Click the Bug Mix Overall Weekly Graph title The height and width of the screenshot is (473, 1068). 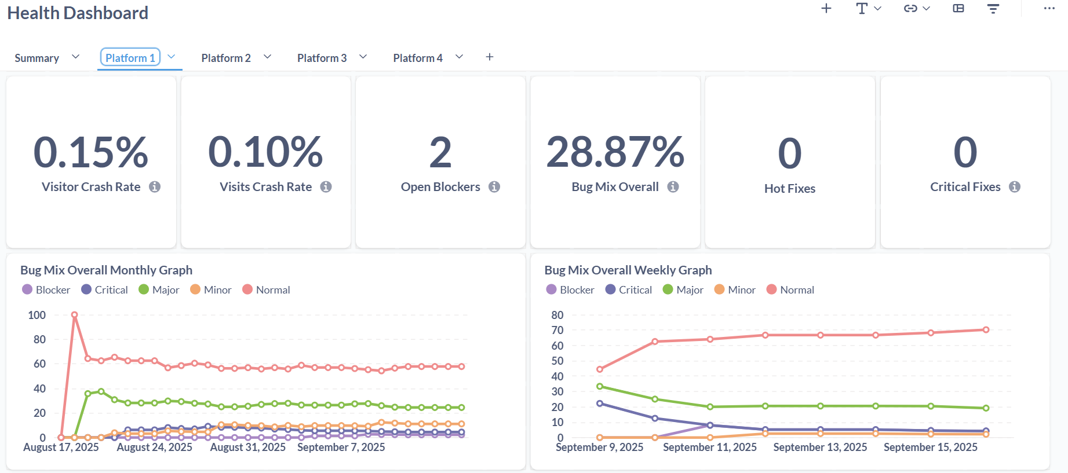coord(628,270)
